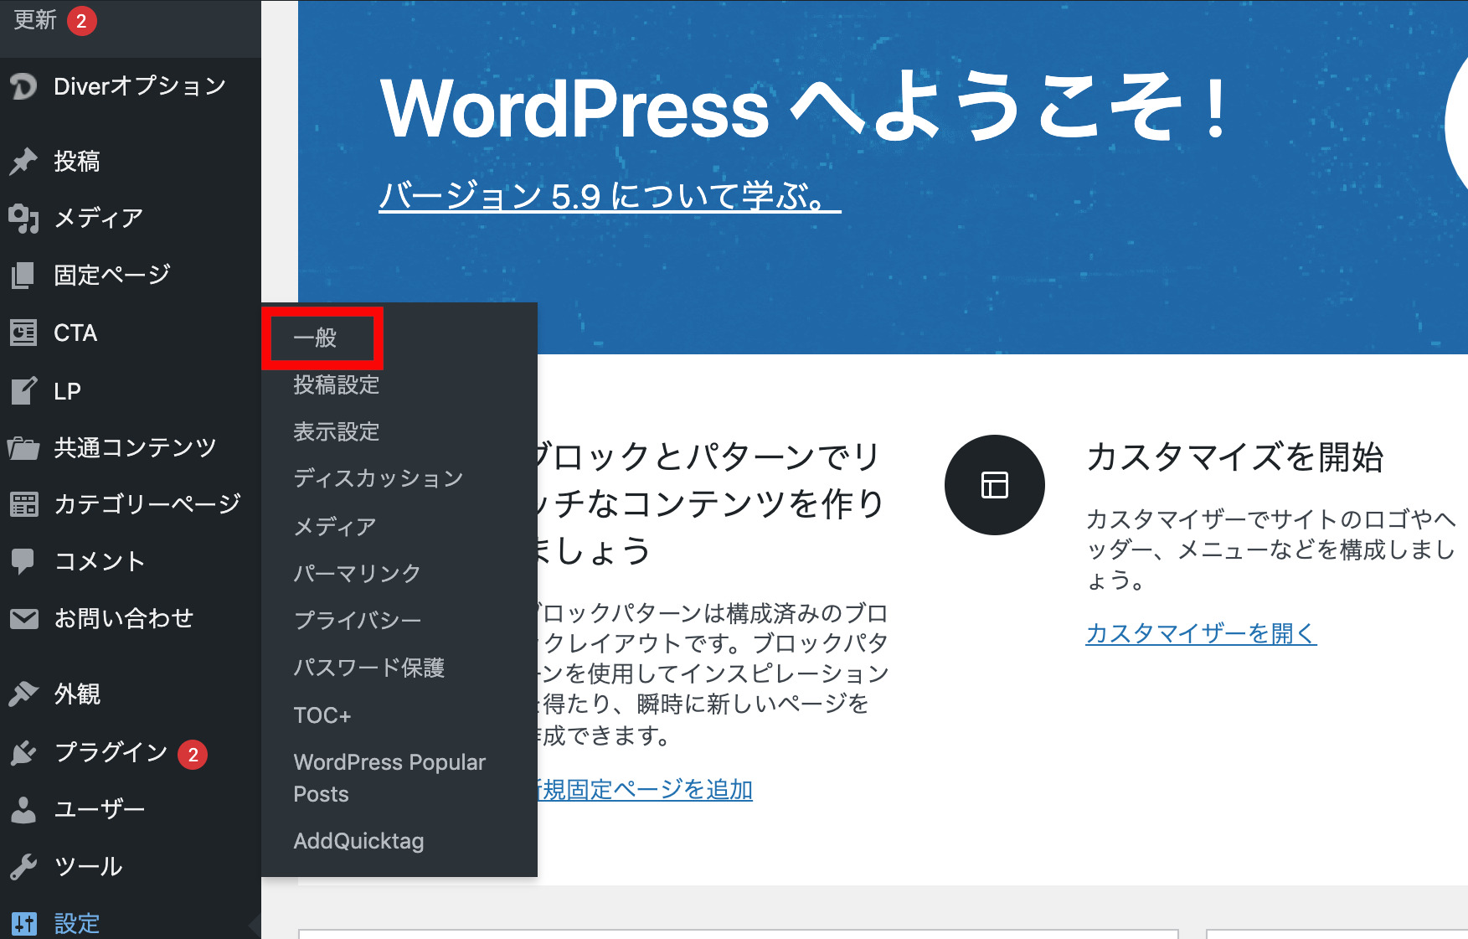Screen dimensions: 1468x939
Task: Click the pushpin icon beside 投稿
Action: coord(23,161)
